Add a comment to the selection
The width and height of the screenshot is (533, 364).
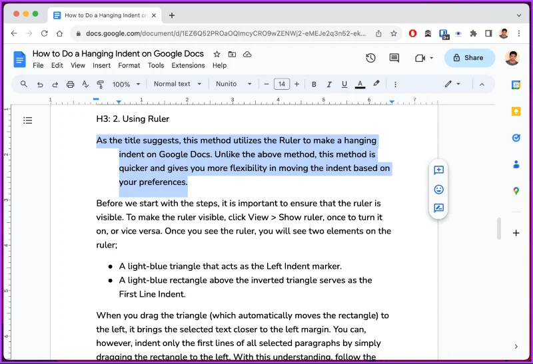(x=438, y=170)
